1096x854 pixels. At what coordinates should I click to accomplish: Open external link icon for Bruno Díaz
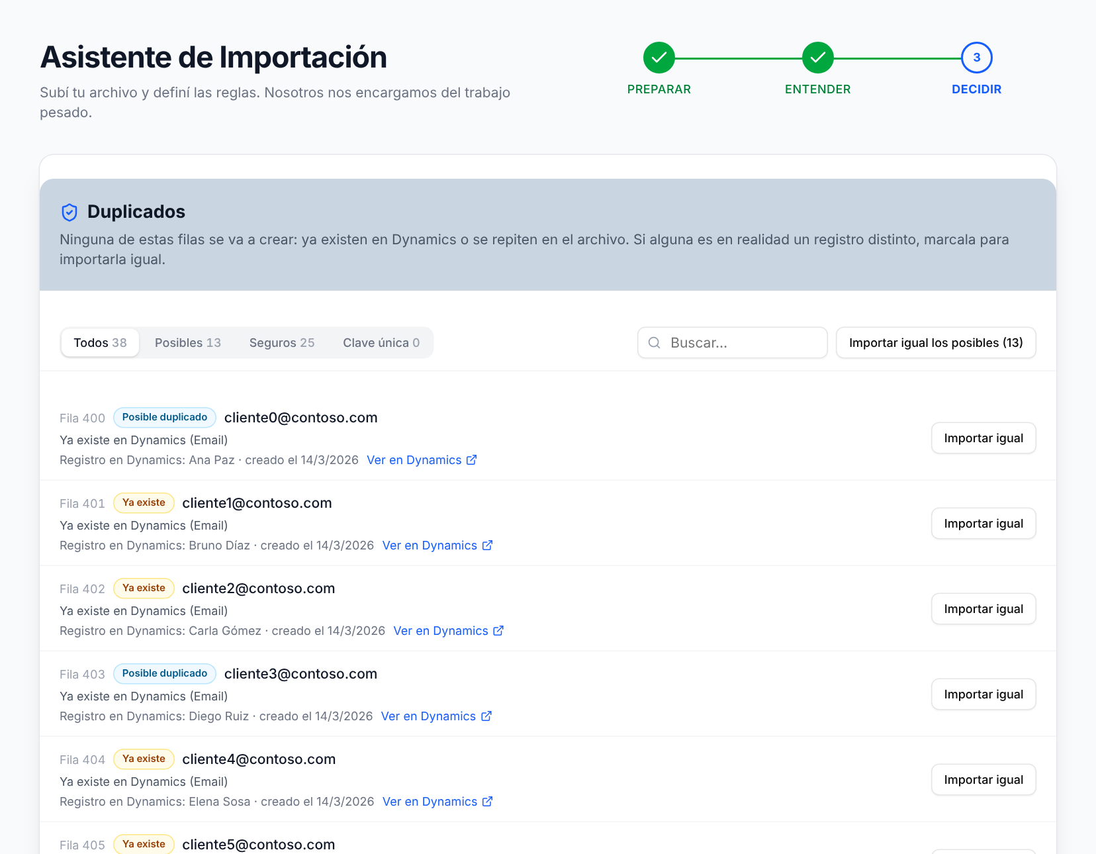487,546
